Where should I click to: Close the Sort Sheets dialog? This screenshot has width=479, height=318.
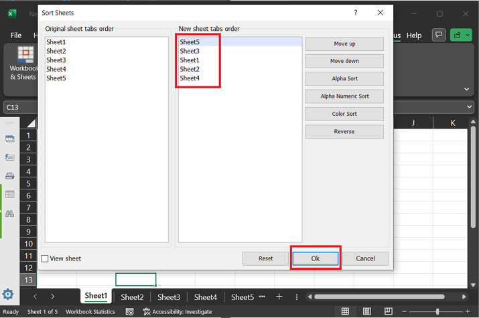pos(381,13)
